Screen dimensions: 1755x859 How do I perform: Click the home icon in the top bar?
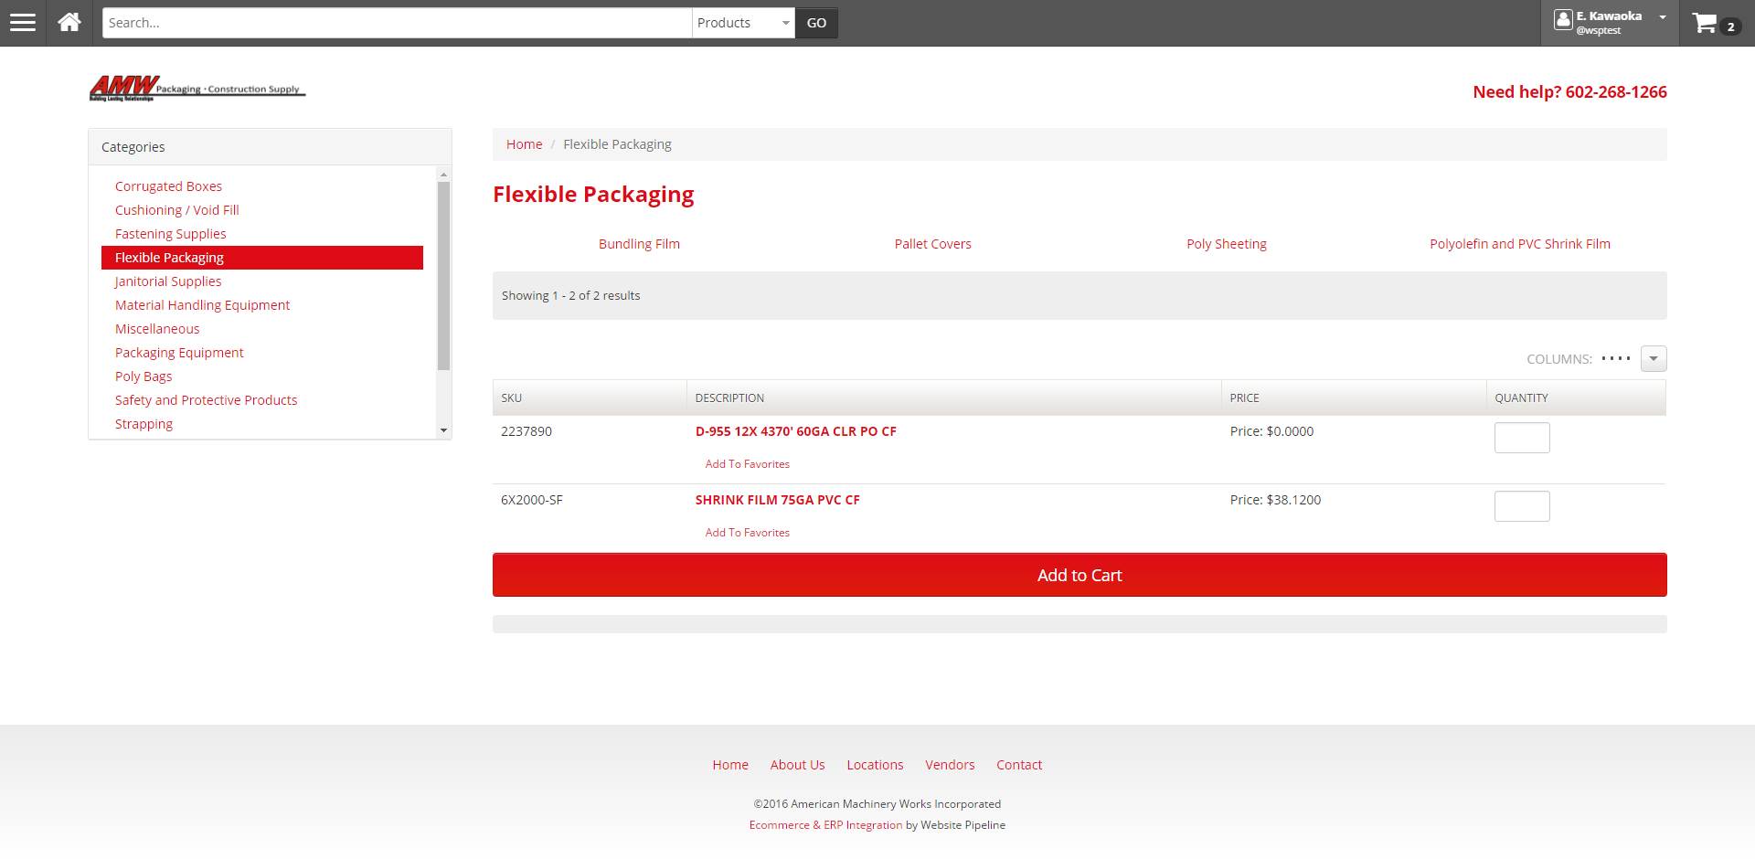pos(69,22)
